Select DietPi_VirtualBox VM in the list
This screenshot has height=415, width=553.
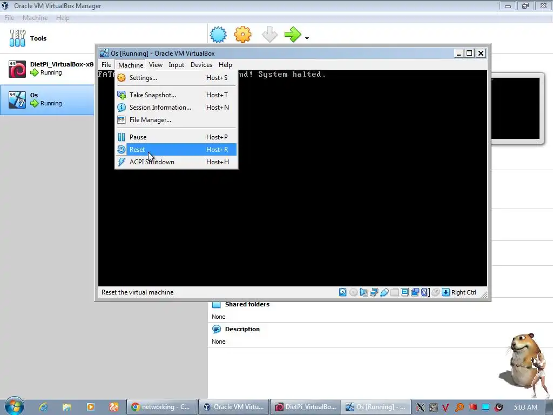(x=47, y=69)
